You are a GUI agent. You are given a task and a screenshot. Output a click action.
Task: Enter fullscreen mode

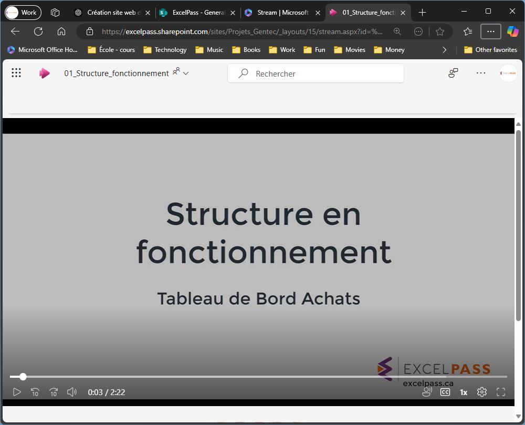pyautogui.click(x=501, y=392)
